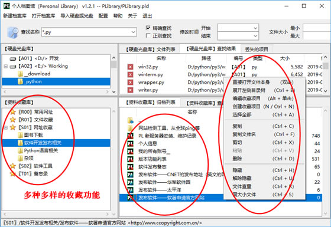Uncheck the 精确查找 checkbox

(148, 28)
